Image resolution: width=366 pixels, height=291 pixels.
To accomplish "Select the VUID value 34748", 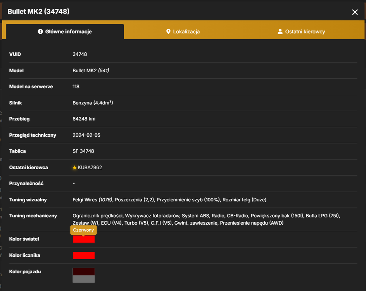I will tap(80, 54).
